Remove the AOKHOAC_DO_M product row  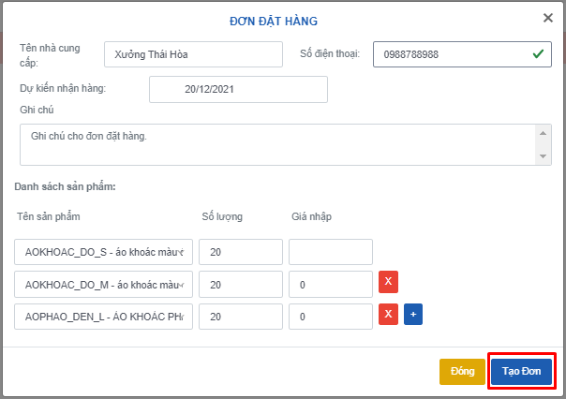click(x=387, y=284)
